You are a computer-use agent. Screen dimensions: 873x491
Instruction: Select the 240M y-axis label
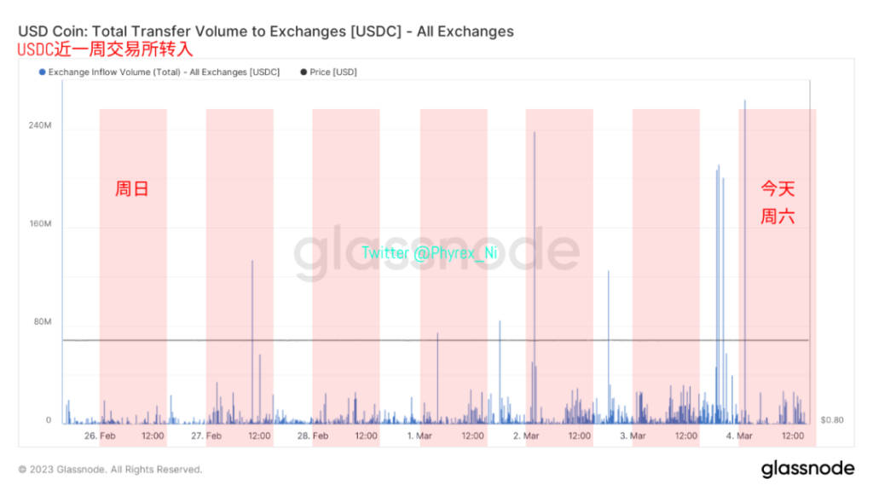tap(39, 125)
